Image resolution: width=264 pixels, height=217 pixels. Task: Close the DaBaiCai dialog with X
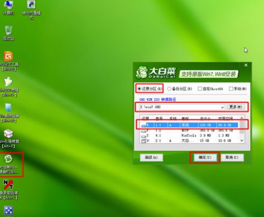tap(246, 65)
